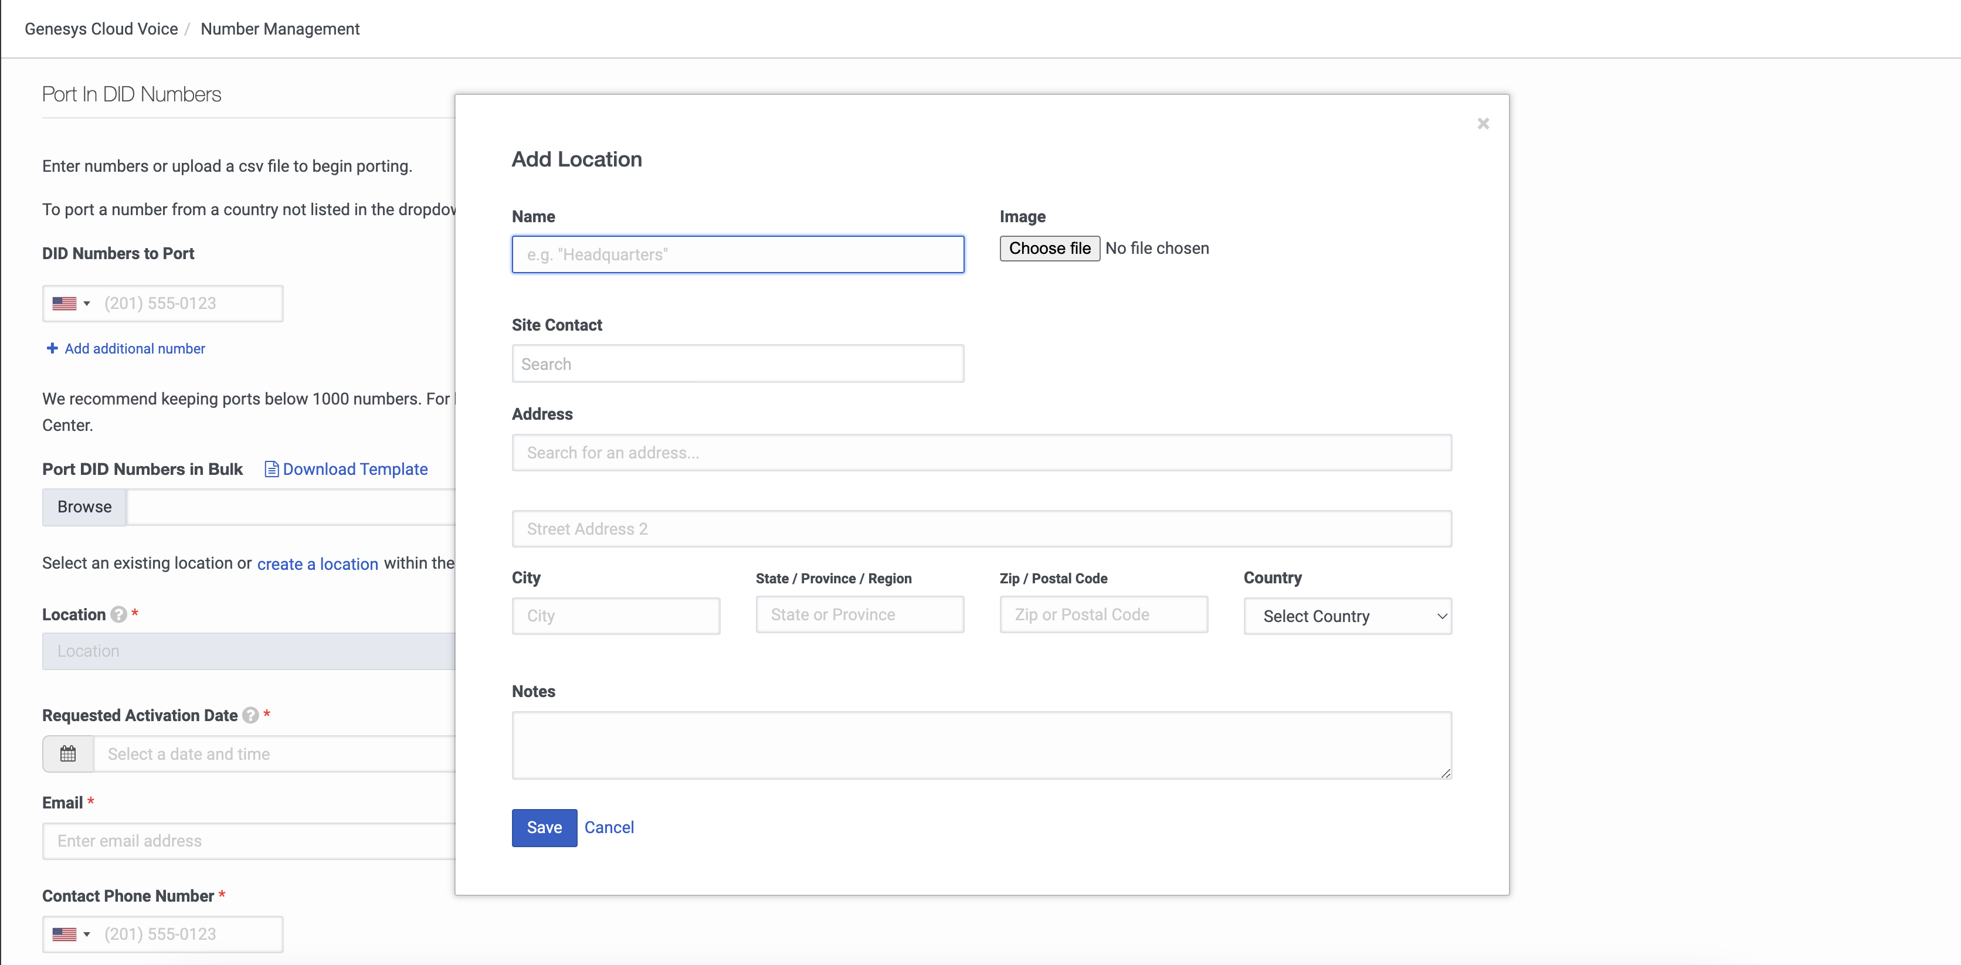Click the Zip or Postal Code field

[1103, 614]
